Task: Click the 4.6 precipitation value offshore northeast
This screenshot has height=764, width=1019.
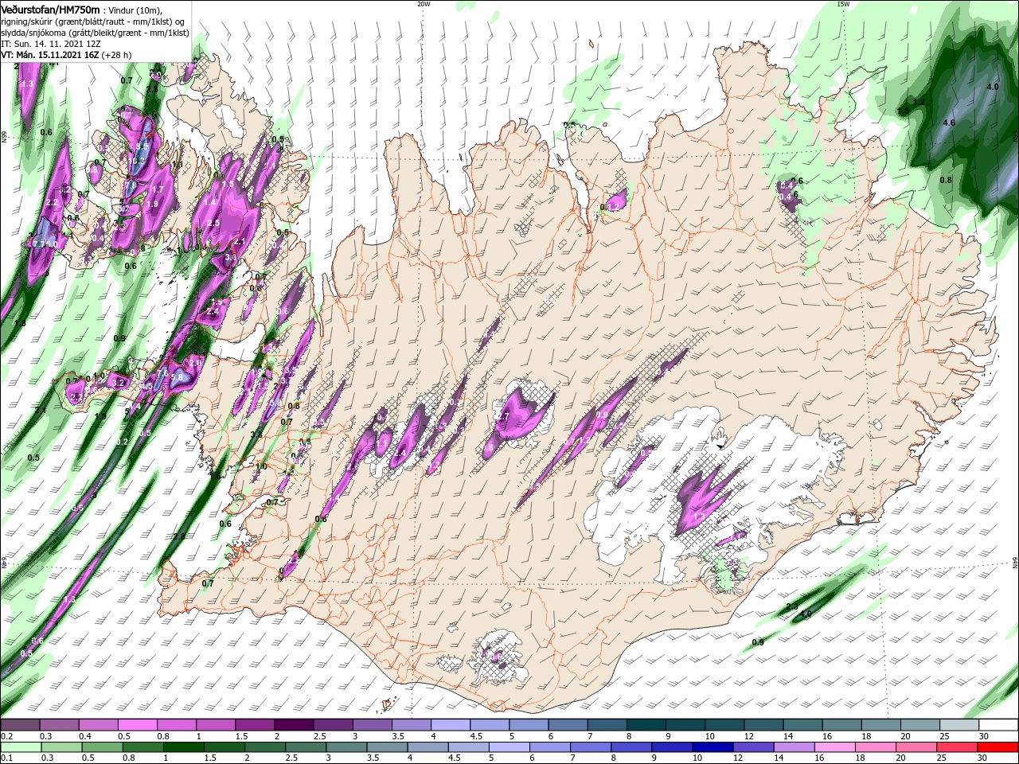Action: pos(948,123)
